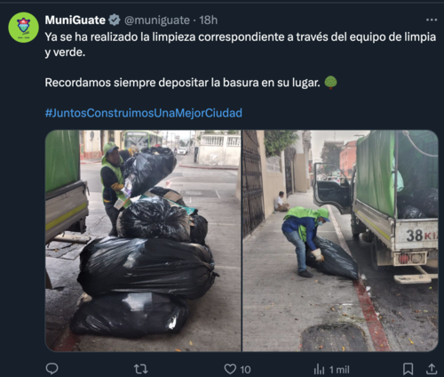Click the sentence Recordamos siempre depositar la basura
The width and height of the screenshot is (444, 377).
click(183, 83)
